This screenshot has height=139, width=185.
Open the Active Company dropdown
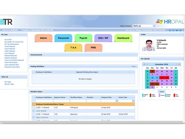[154, 26]
